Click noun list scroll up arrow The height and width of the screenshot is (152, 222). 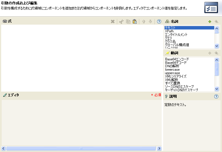tap(217, 28)
